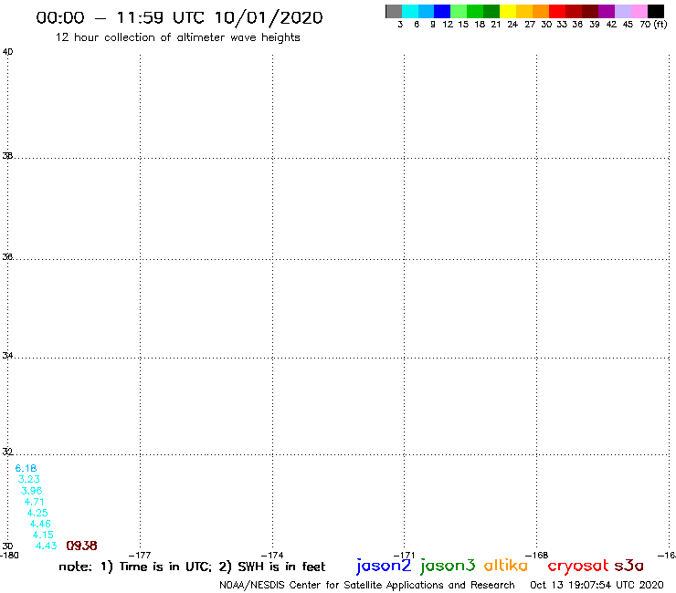This screenshot has width=676, height=593.
Task: Click the 0938 pass time label
Action: 82,546
